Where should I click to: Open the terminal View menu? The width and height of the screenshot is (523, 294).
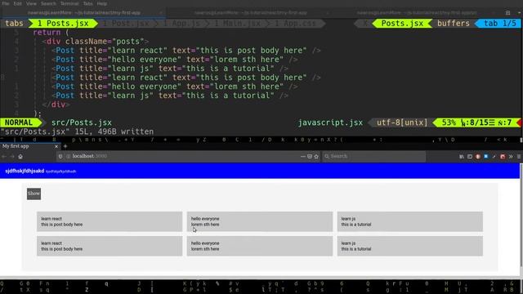click(x=31, y=3)
